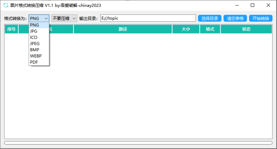Start conversion with 开始转换 button
The image size is (277, 149).
(x=260, y=18)
